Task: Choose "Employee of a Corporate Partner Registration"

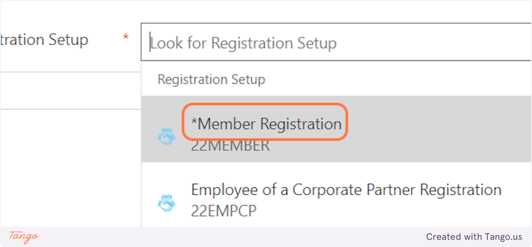Action: [x=346, y=190]
